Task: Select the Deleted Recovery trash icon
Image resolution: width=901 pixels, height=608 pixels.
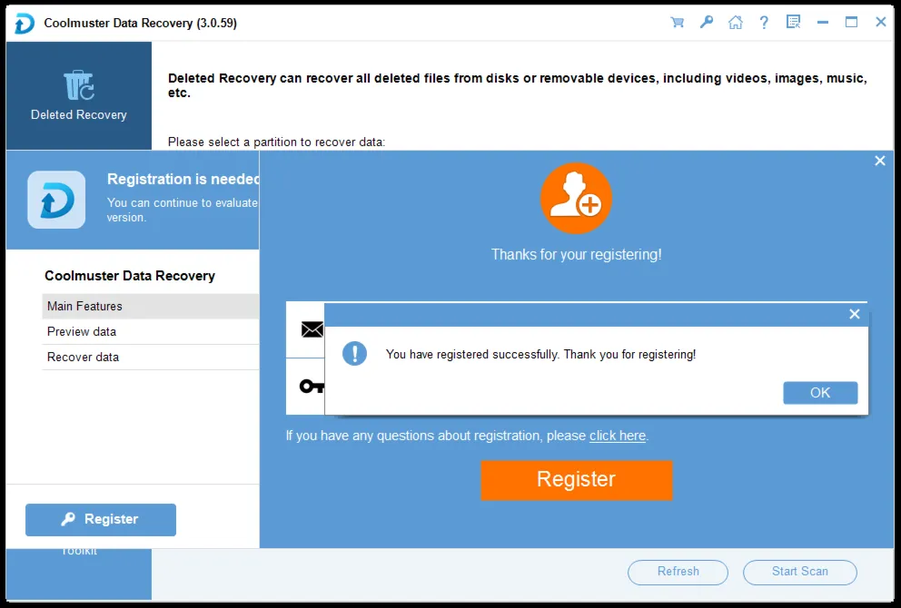Action: (x=79, y=85)
